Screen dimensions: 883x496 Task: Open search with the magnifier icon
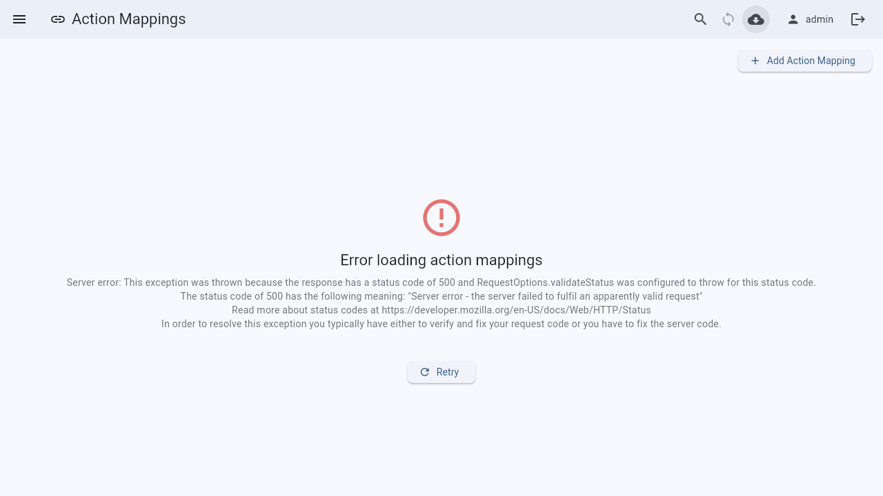click(x=701, y=19)
